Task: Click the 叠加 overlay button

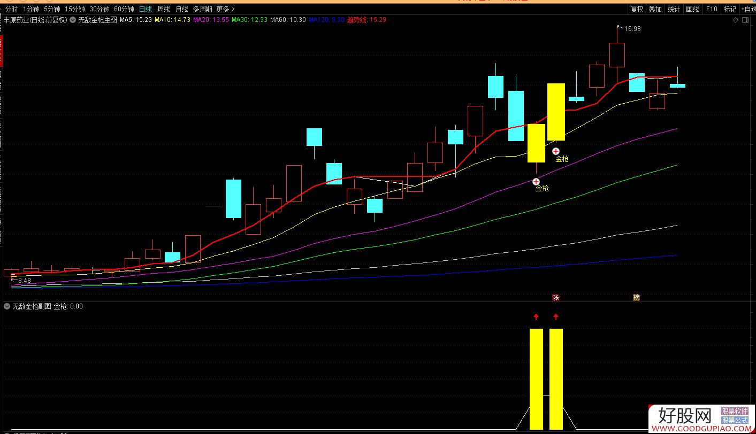Action: point(655,9)
